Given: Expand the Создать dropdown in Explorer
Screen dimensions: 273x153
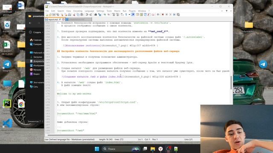Looking at the screenshot, I should coord(43,32).
